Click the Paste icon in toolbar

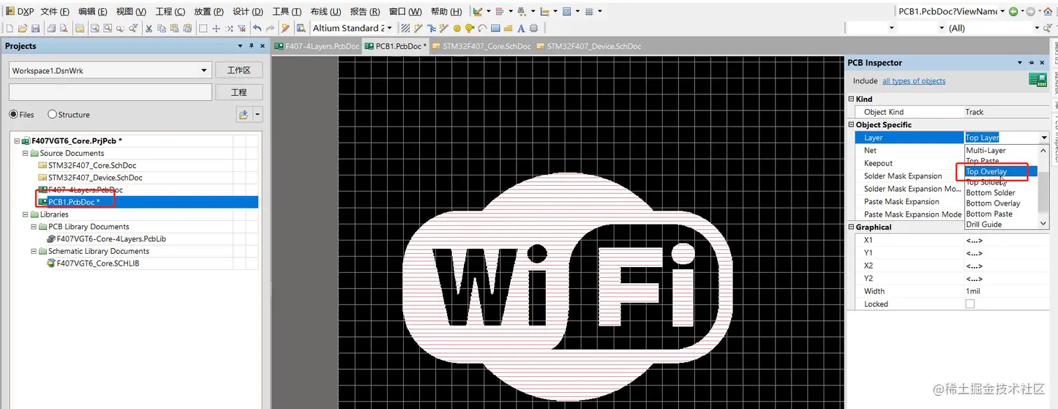coord(174,28)
